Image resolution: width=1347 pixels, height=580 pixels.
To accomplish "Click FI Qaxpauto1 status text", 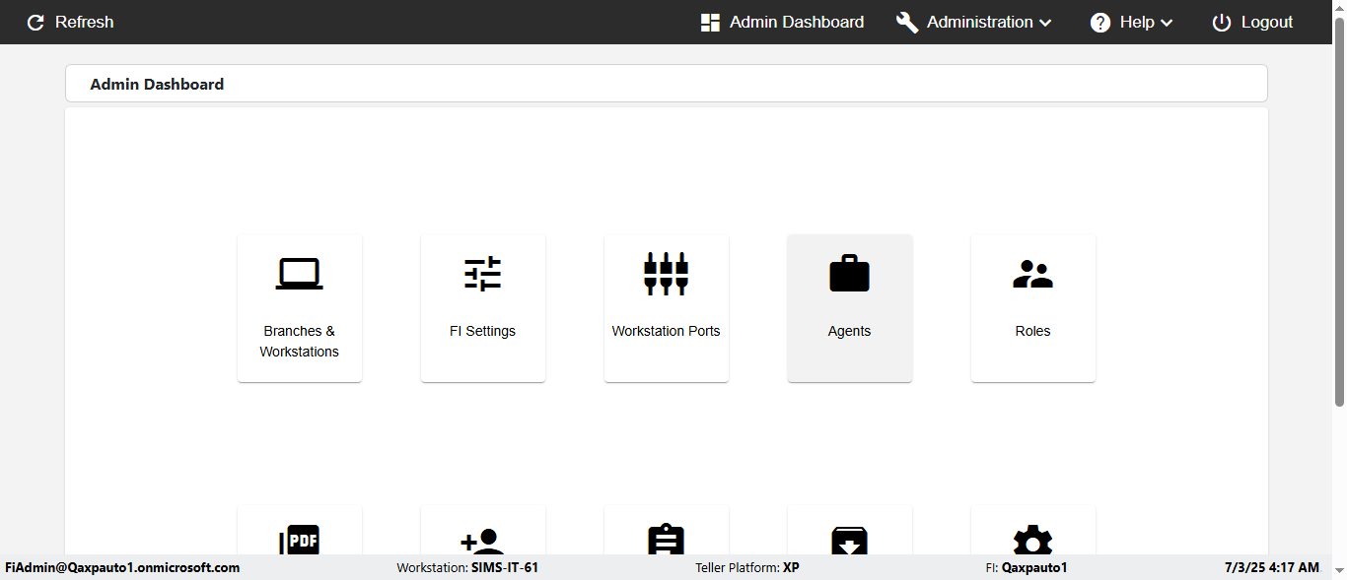I will tap(1026, 568).
